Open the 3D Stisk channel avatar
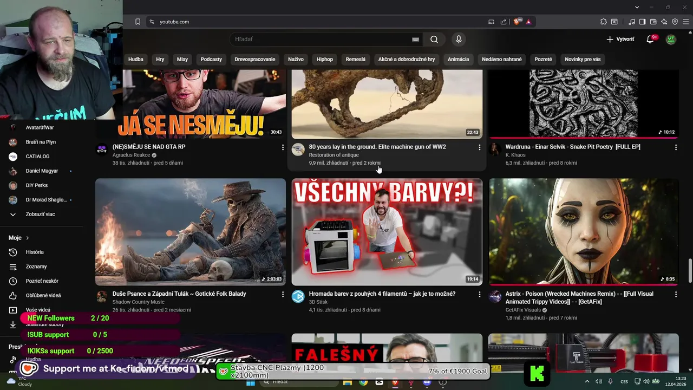This screenshot has width=693, height=390. (x=298, y=296)
